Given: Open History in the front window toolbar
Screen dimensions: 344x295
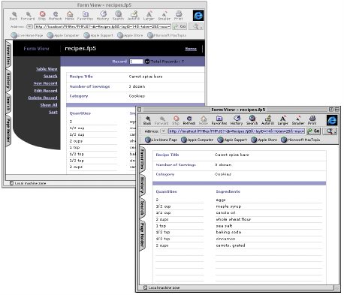Looking at the screenshot, I should tap(237, 120).
